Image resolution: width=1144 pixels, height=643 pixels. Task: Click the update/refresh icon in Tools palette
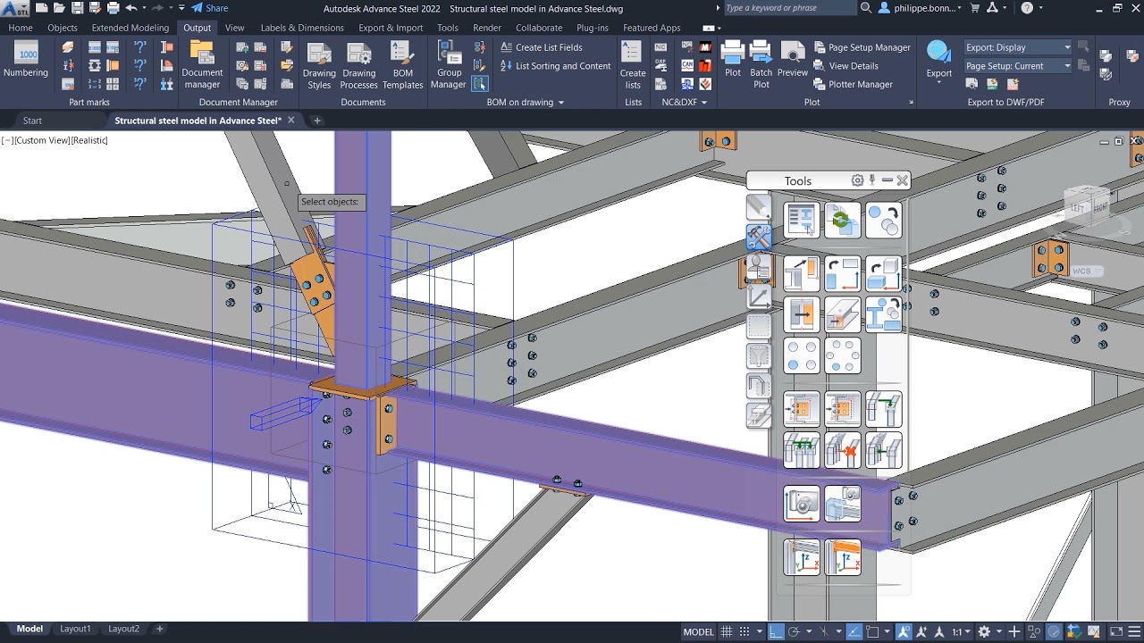pos(842,220)
